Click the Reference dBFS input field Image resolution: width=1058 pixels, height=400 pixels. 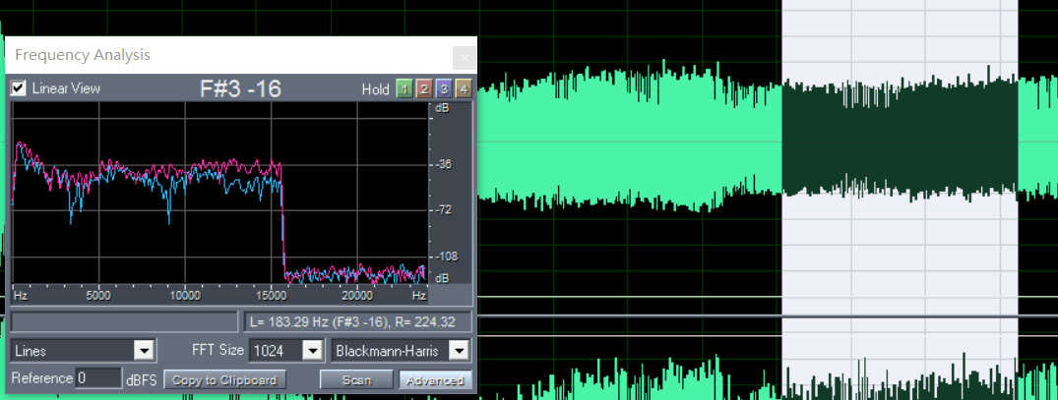tap(98, 378)
